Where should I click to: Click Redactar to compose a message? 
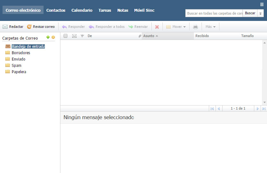13,27
